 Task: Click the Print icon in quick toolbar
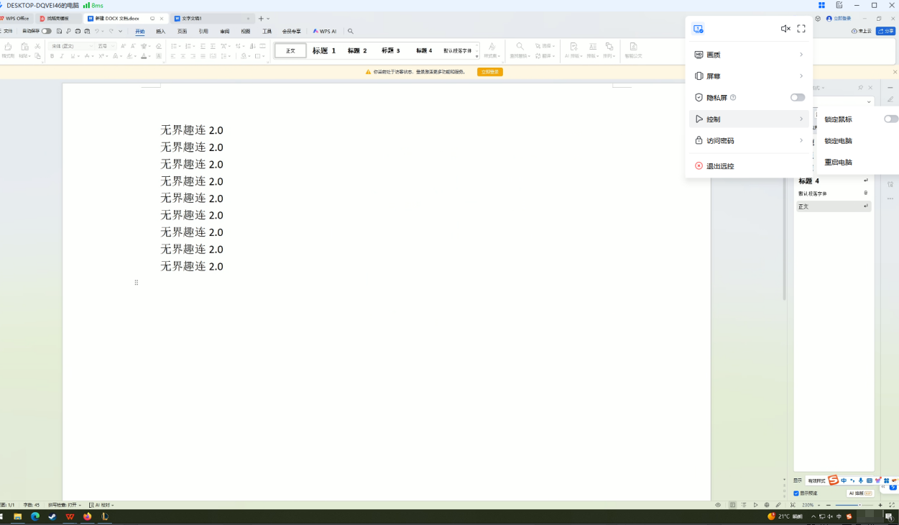pos(78,31)
